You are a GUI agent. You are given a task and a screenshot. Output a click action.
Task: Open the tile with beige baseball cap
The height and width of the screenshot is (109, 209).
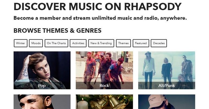167,102
